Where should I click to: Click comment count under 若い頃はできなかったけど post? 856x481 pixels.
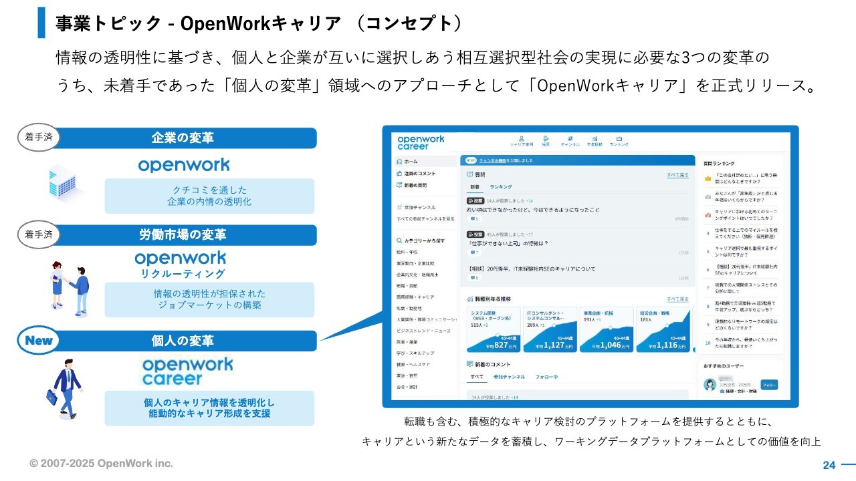tap(474, 218)
